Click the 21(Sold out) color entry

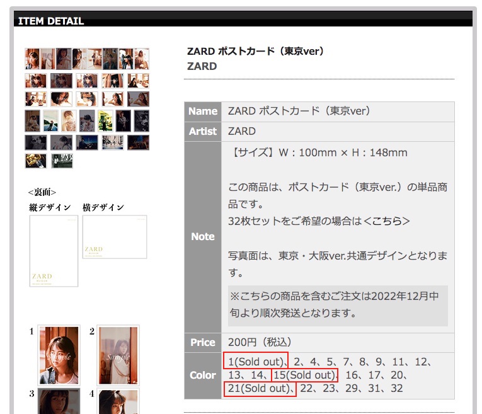[x=260, y=389]
